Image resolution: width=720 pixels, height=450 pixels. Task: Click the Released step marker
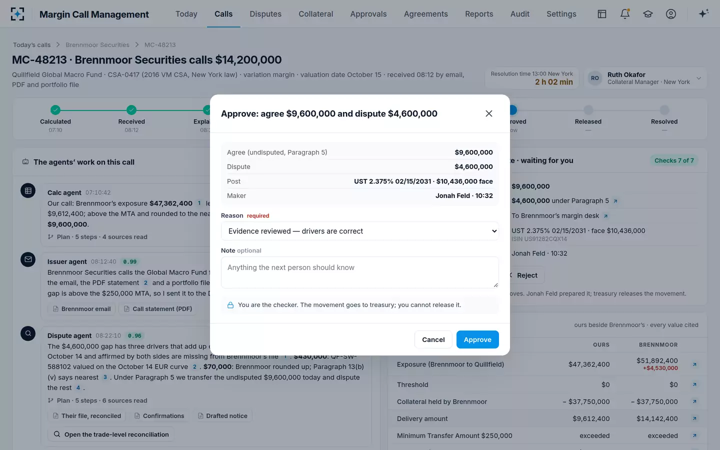point(588,110)
